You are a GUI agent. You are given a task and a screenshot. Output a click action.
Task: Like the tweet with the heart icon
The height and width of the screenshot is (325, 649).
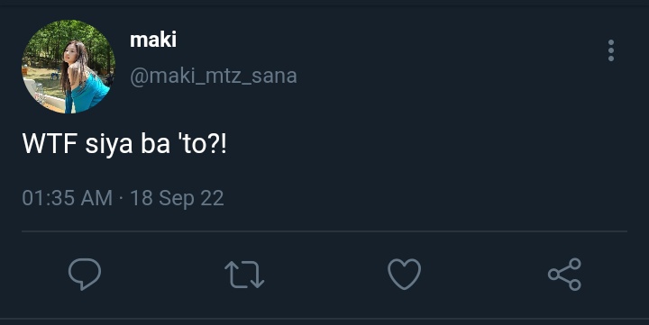(x=405, y=275)
